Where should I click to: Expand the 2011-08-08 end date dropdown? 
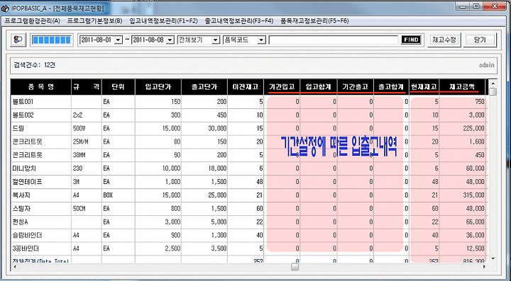(x=170, y=40)
